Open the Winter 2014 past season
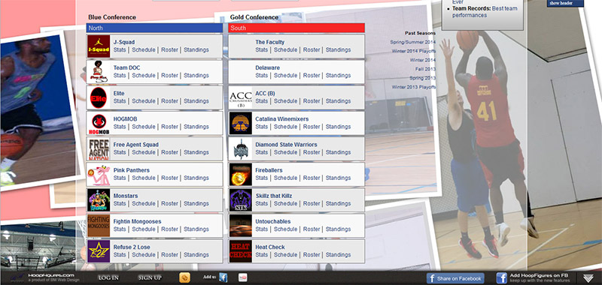Viewport: 602px width, 285px height. tap(422, 60)
